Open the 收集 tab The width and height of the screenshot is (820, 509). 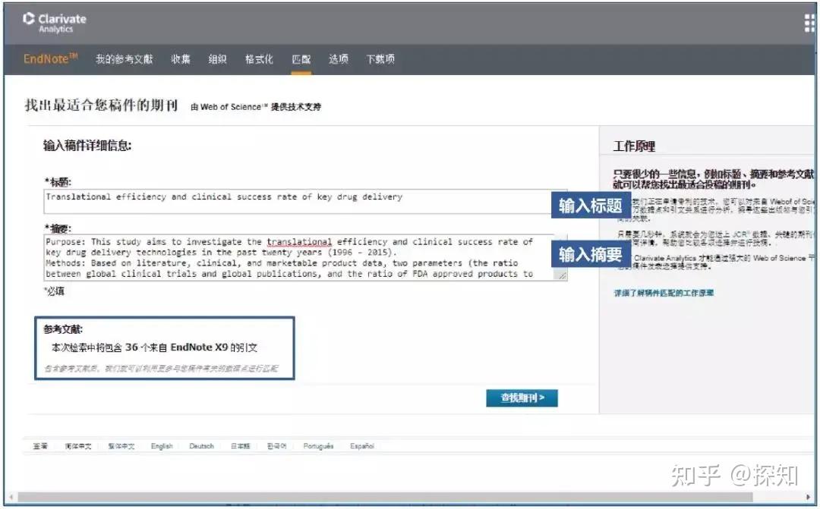[x=181, y=59]
